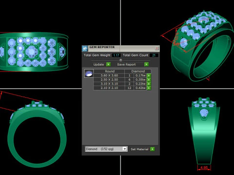The image size is (234, 175).
Task: Click the Total Gem Count value 21
Action: [x=154, y=55]
